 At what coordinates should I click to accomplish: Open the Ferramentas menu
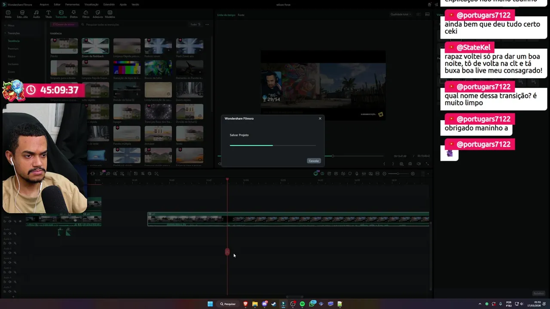[x=72, y=4]
